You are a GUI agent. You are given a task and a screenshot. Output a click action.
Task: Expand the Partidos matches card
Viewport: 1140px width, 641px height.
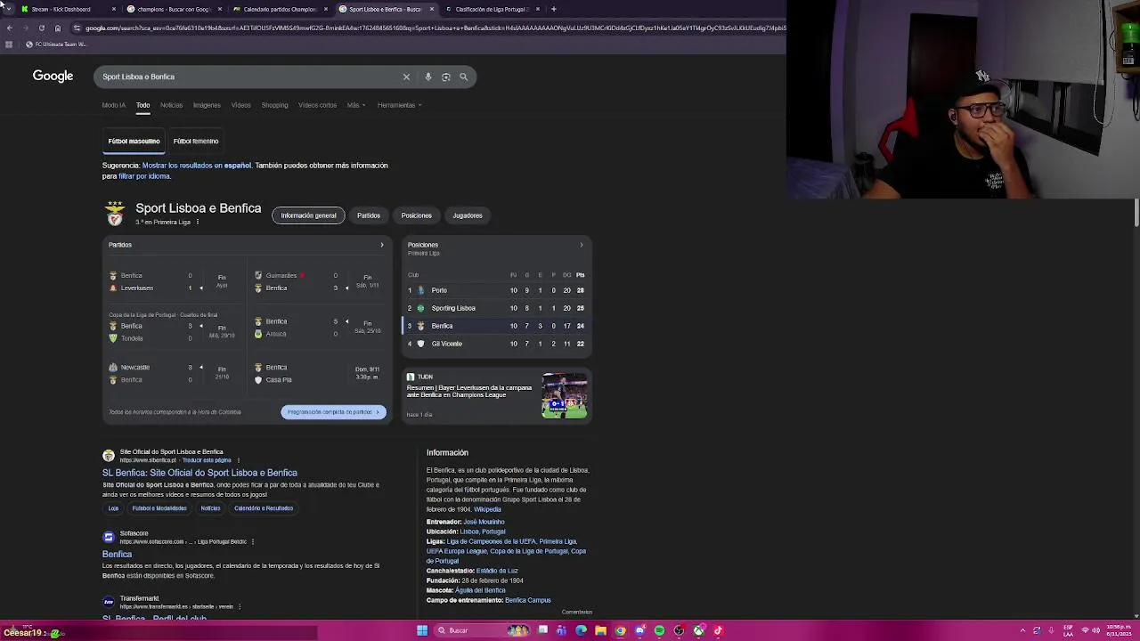[382, 245]
